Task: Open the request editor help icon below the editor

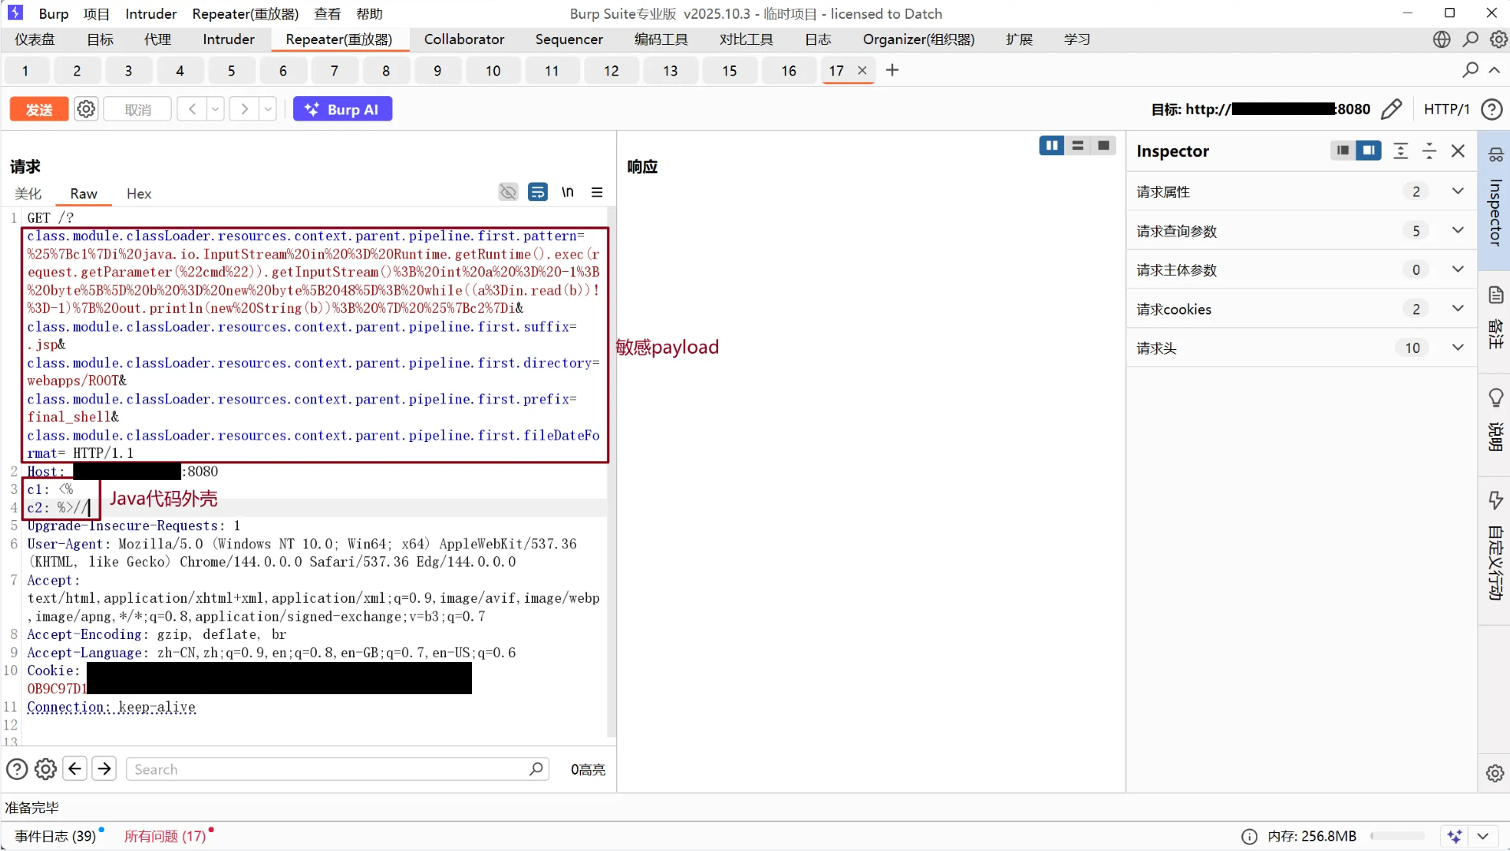Action: tap(17, 769)
